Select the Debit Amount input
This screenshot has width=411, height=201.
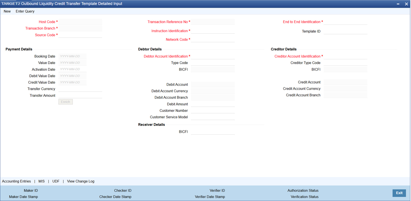[x=213, y=104]
